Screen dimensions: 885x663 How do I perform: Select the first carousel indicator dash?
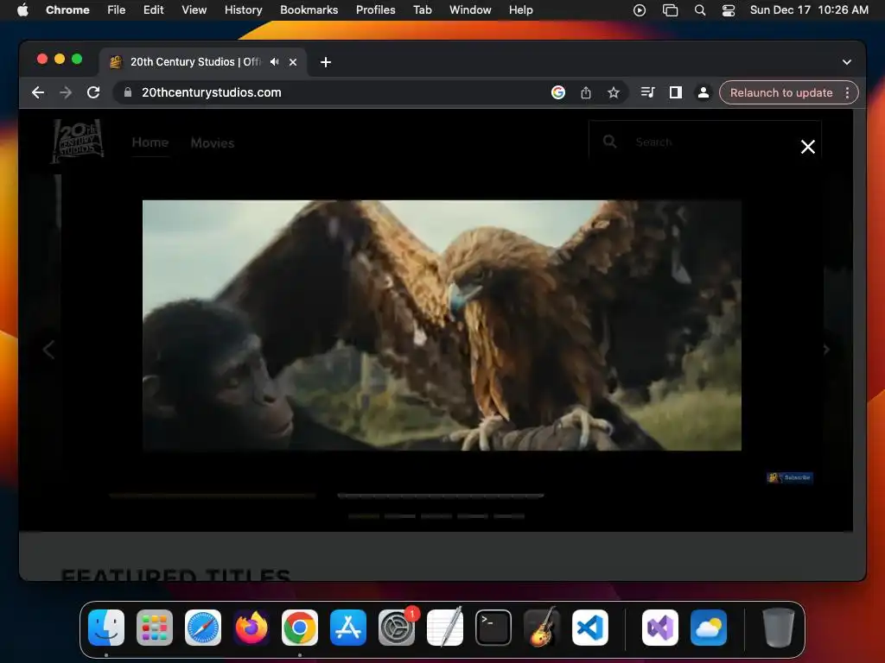364,516
